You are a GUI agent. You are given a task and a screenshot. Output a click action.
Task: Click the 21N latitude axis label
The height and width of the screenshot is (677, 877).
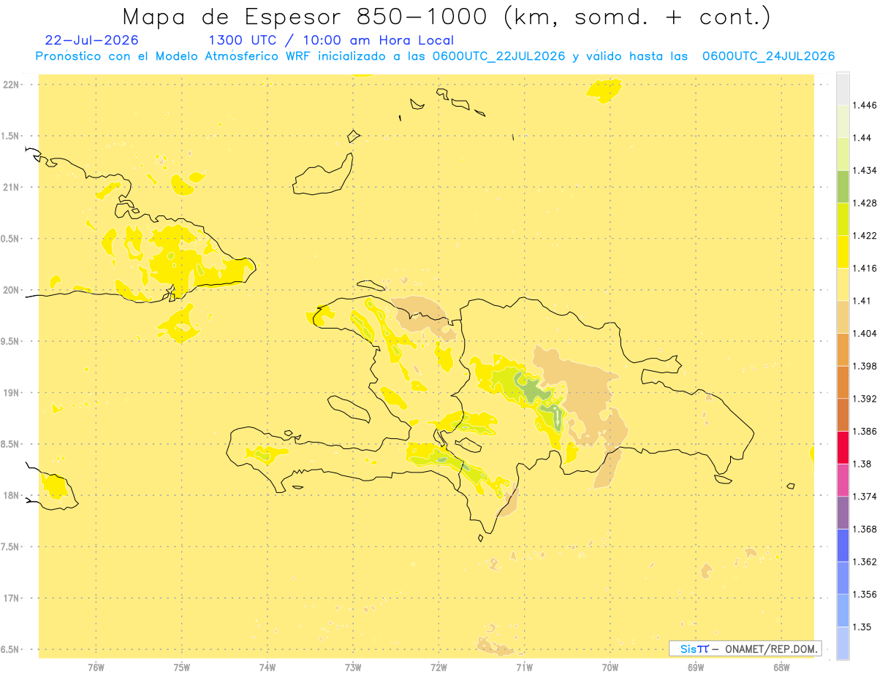coord(12,187)
